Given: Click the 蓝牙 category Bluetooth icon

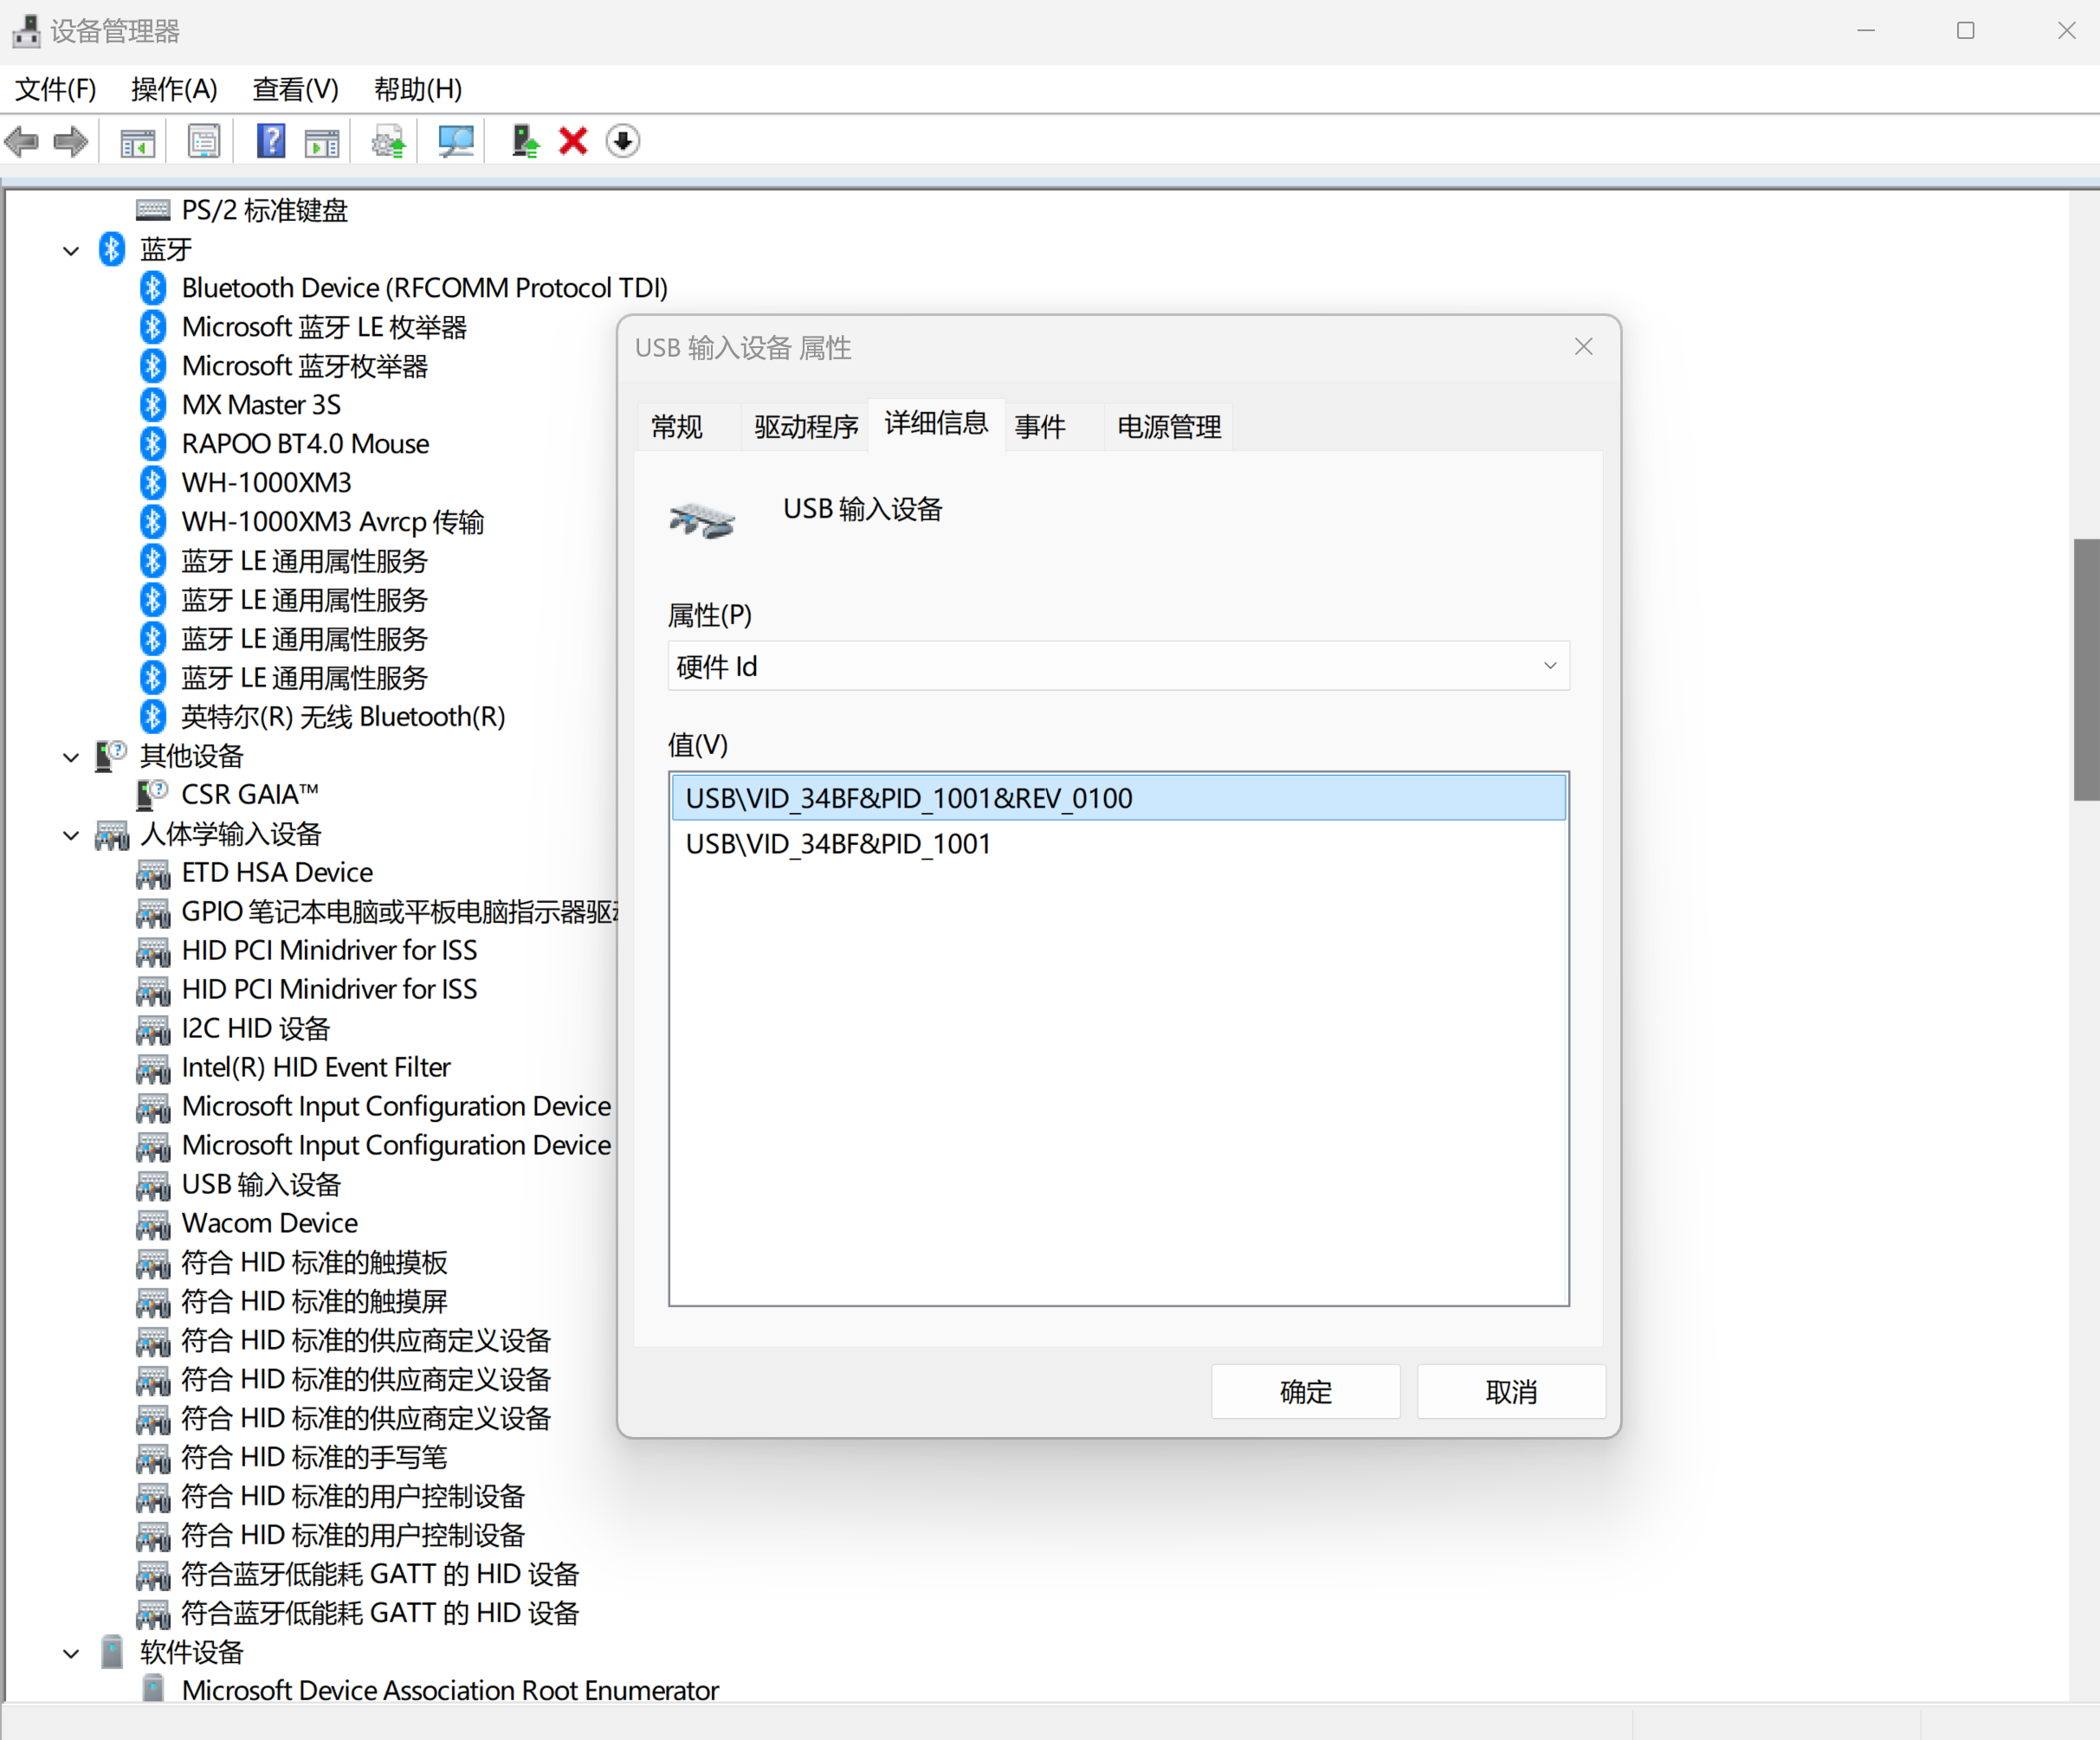Looking at the screenshot, I should tap(112, 250).
